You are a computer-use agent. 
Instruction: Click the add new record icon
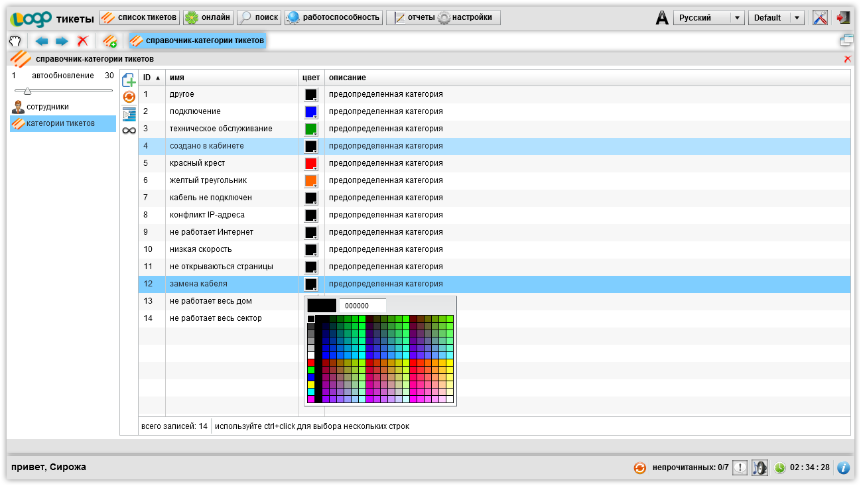point(129,81)
